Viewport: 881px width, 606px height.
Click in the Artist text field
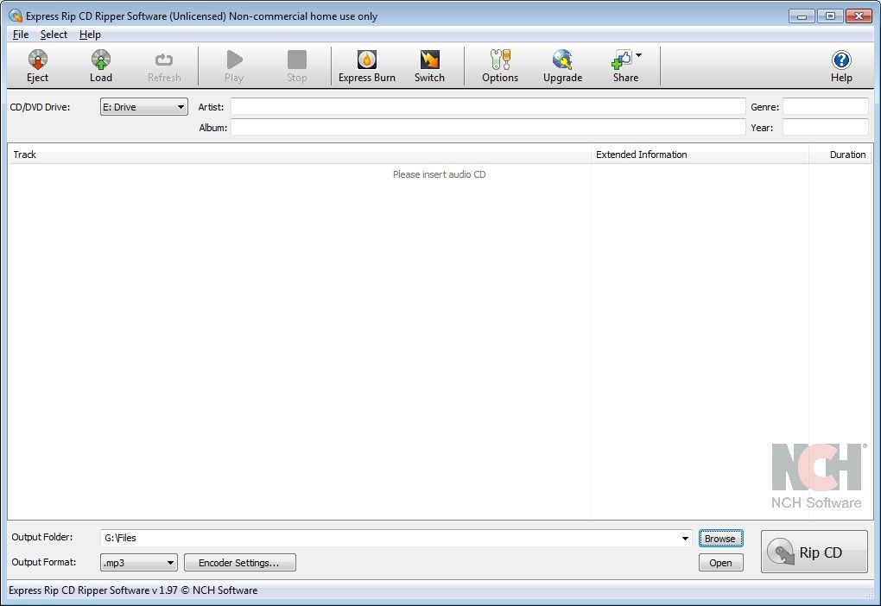click(487, 107)
